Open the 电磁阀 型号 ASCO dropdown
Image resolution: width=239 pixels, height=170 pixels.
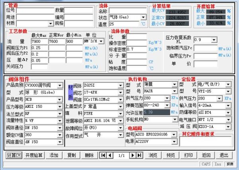point(174,134)
